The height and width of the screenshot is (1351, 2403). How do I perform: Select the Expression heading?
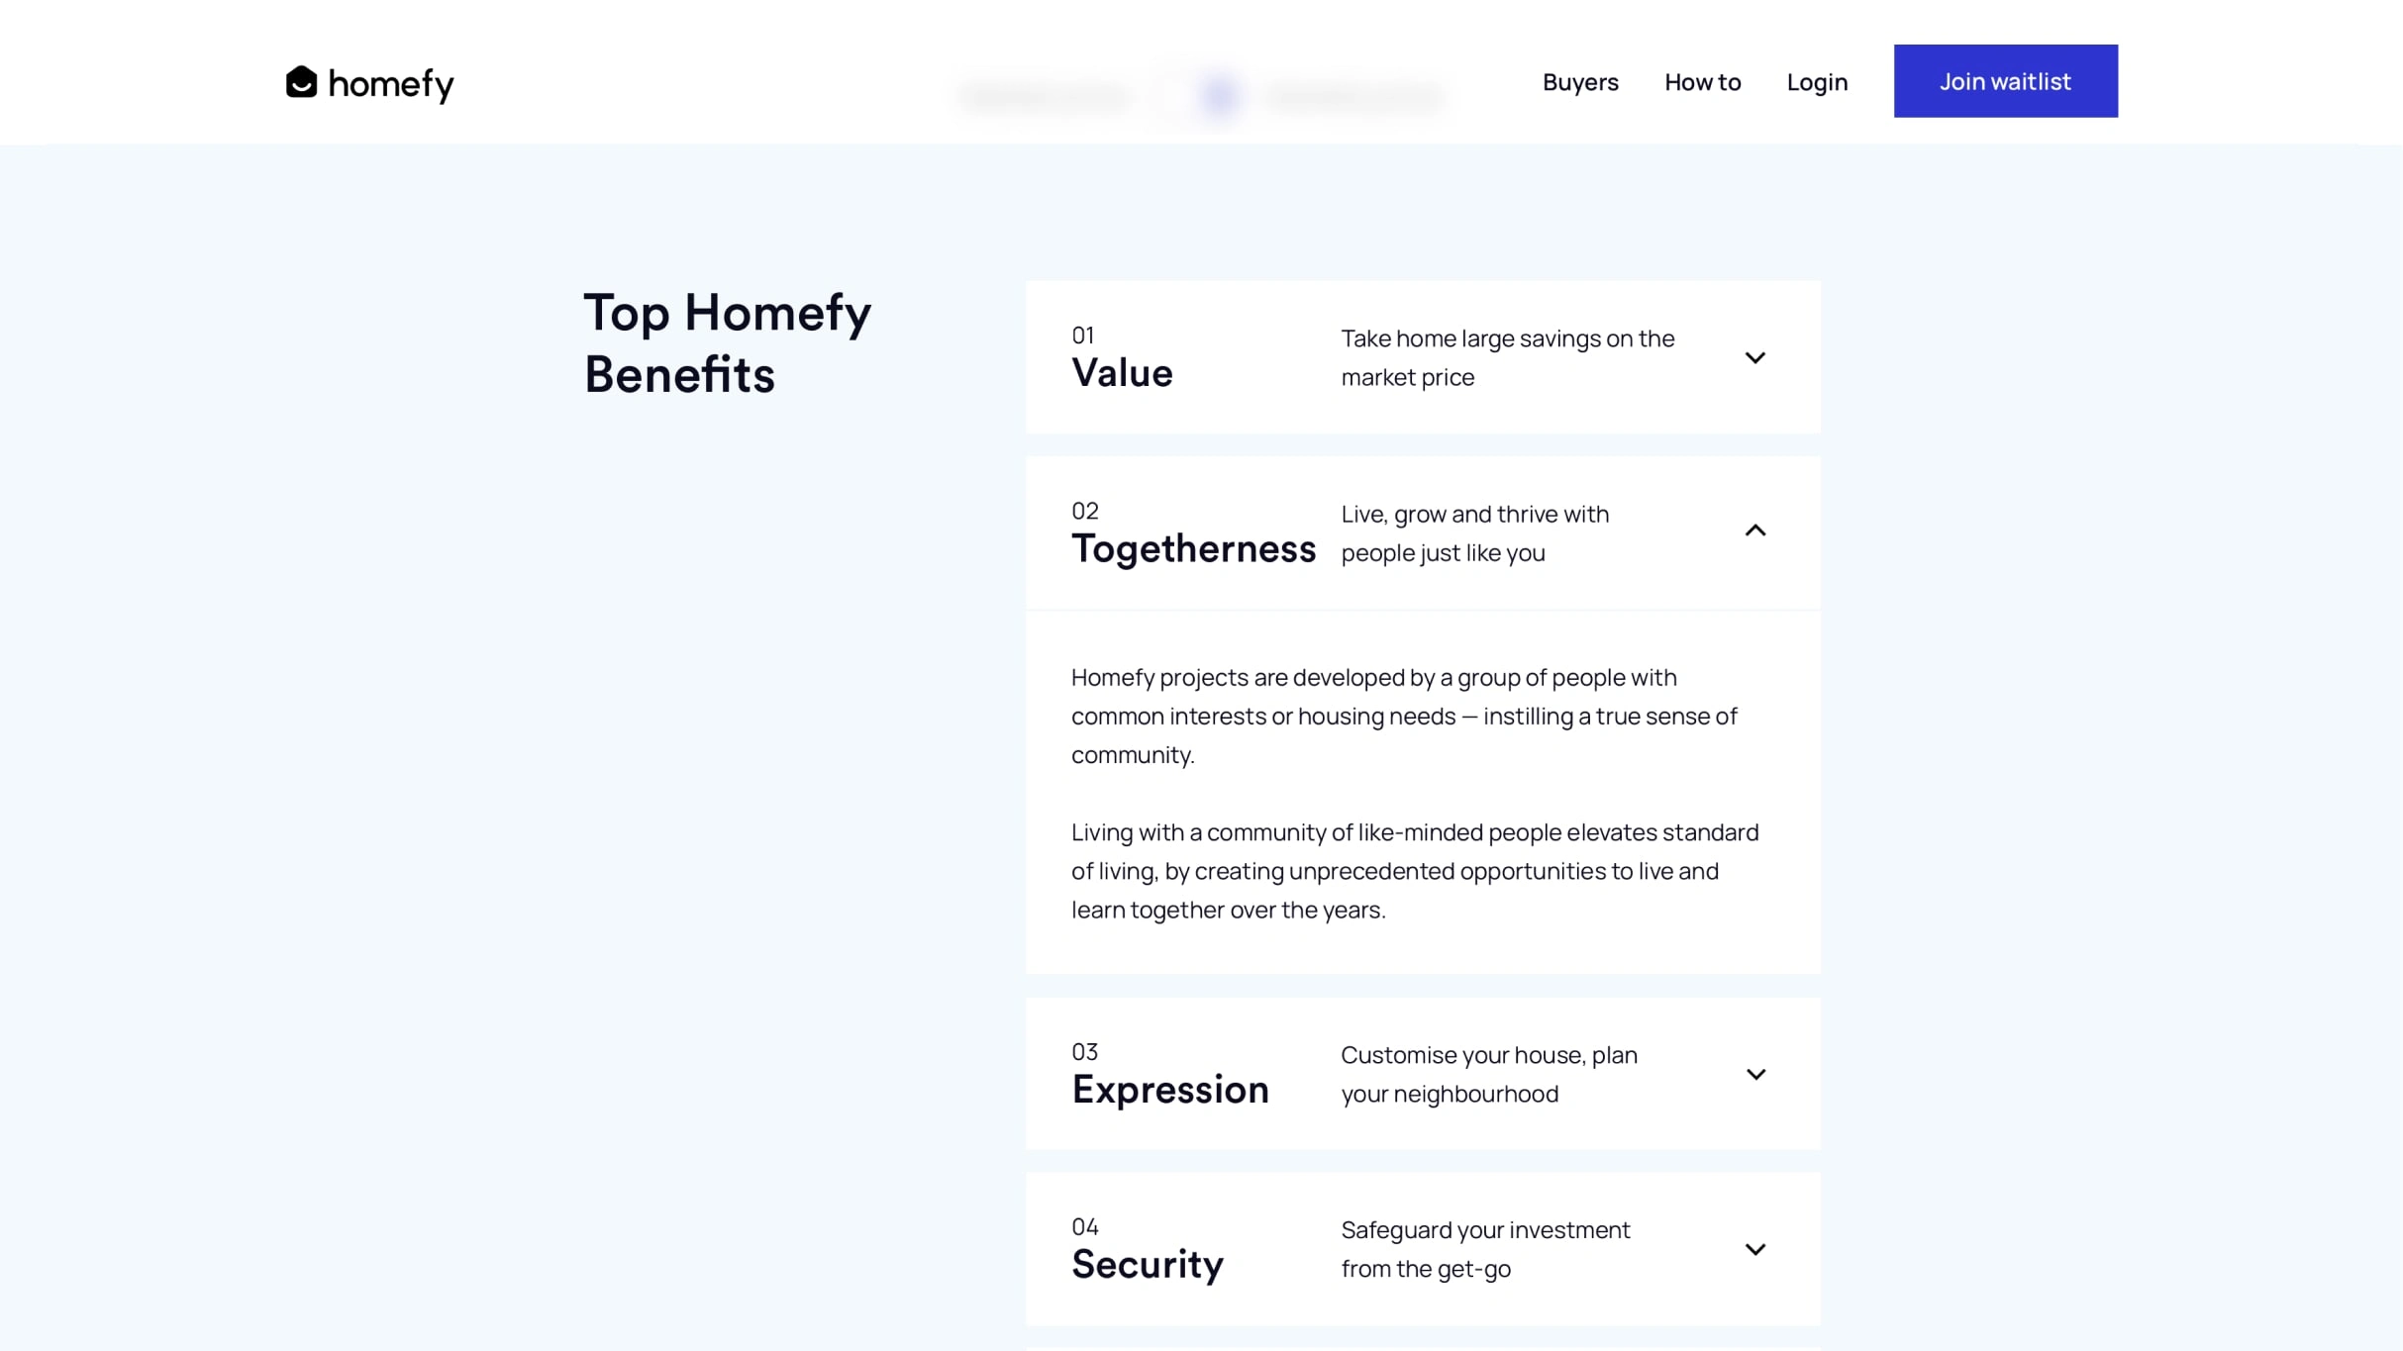(1169, 1089)
